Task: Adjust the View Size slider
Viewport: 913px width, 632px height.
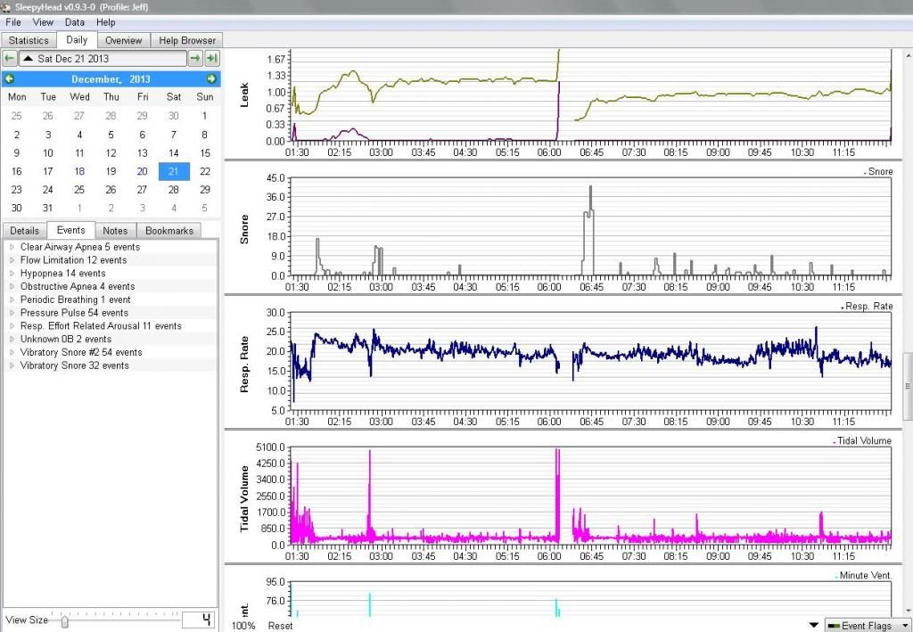Action: coord(64,621)
